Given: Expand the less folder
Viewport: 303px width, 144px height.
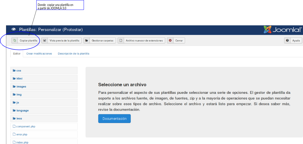Looking at the screenshot, I should pyautogui.click(x=44, y=118).
